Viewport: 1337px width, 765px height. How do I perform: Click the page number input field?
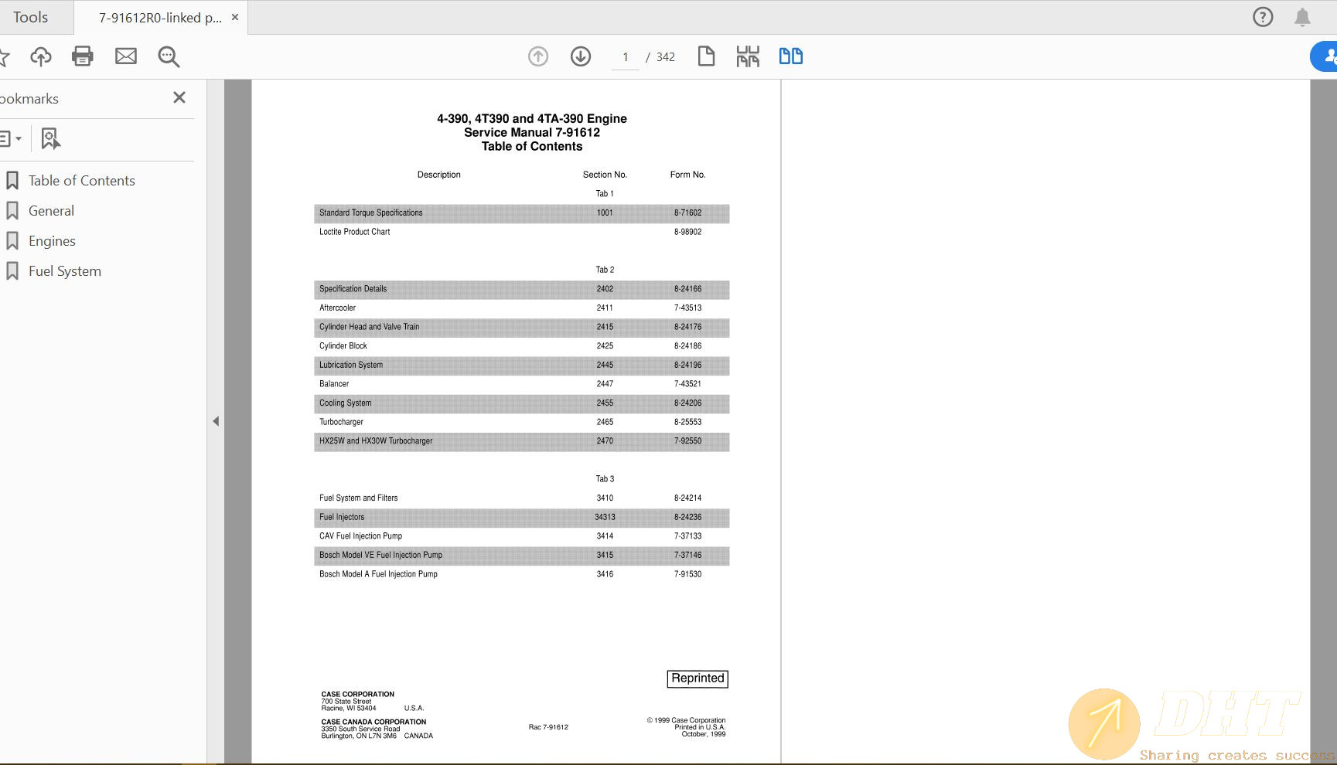click(x=626, y=57)
